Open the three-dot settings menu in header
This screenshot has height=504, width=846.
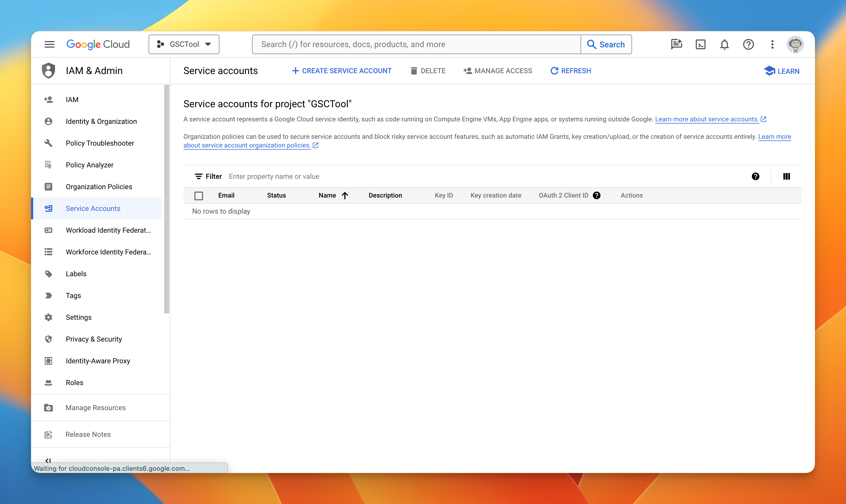(772, 44)
